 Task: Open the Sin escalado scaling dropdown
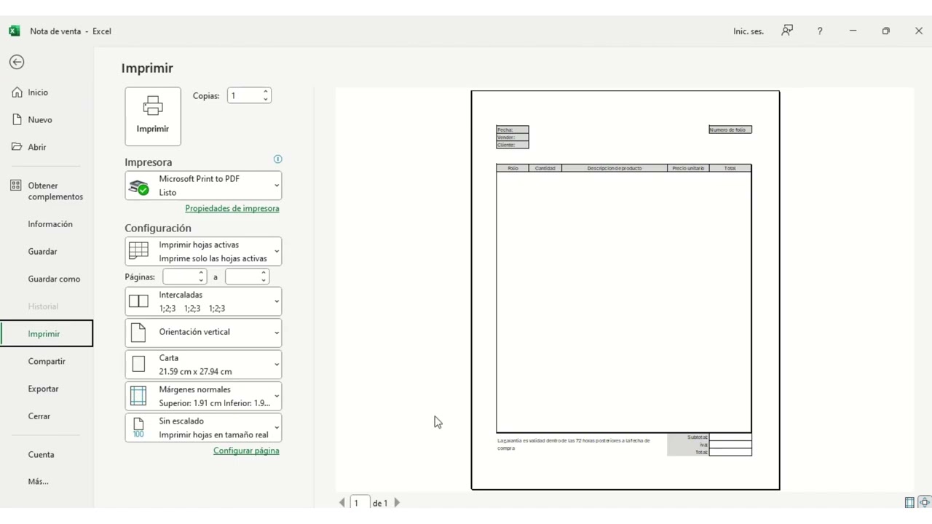coord(203,428)
